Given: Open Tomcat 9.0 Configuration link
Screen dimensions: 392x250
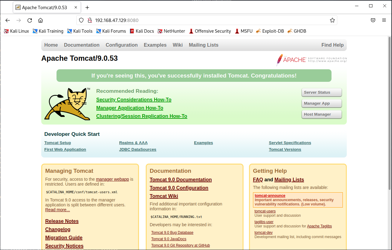Looking at the screenshot, I should pyautogui.click(x=179, y=188).
